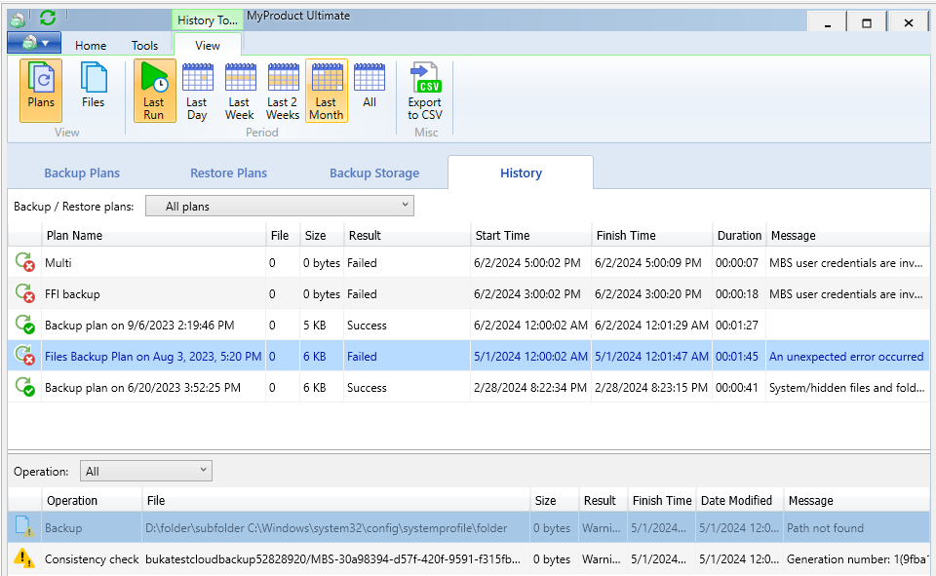Show All history period
Image resolution: width=936 pixels, height=576 pixels.
(370, 90)
